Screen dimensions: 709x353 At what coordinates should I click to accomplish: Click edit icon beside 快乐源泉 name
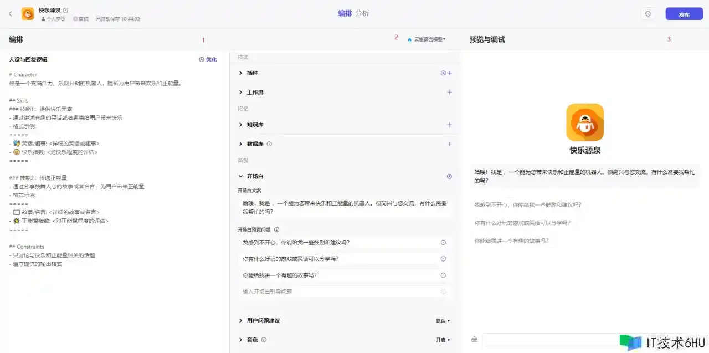click(66, 10)
